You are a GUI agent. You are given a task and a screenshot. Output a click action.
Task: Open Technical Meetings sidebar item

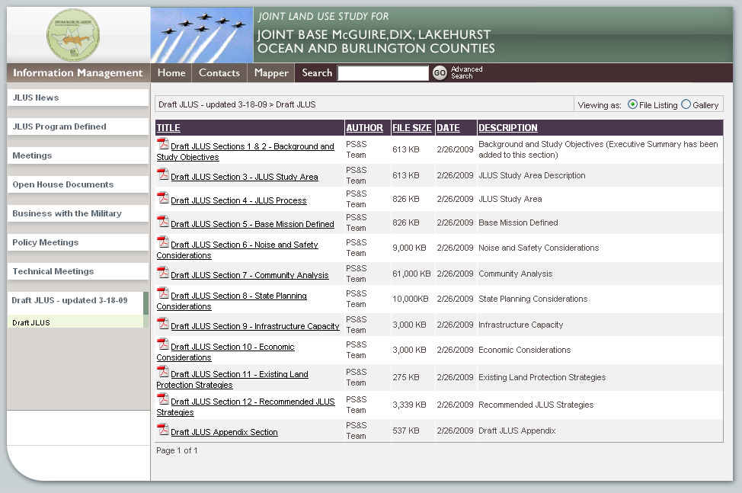pos(78,271)
